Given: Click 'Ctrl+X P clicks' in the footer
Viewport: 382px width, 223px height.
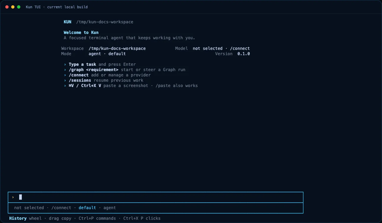Looking at the screenshot, I should (x=142, y=218).
